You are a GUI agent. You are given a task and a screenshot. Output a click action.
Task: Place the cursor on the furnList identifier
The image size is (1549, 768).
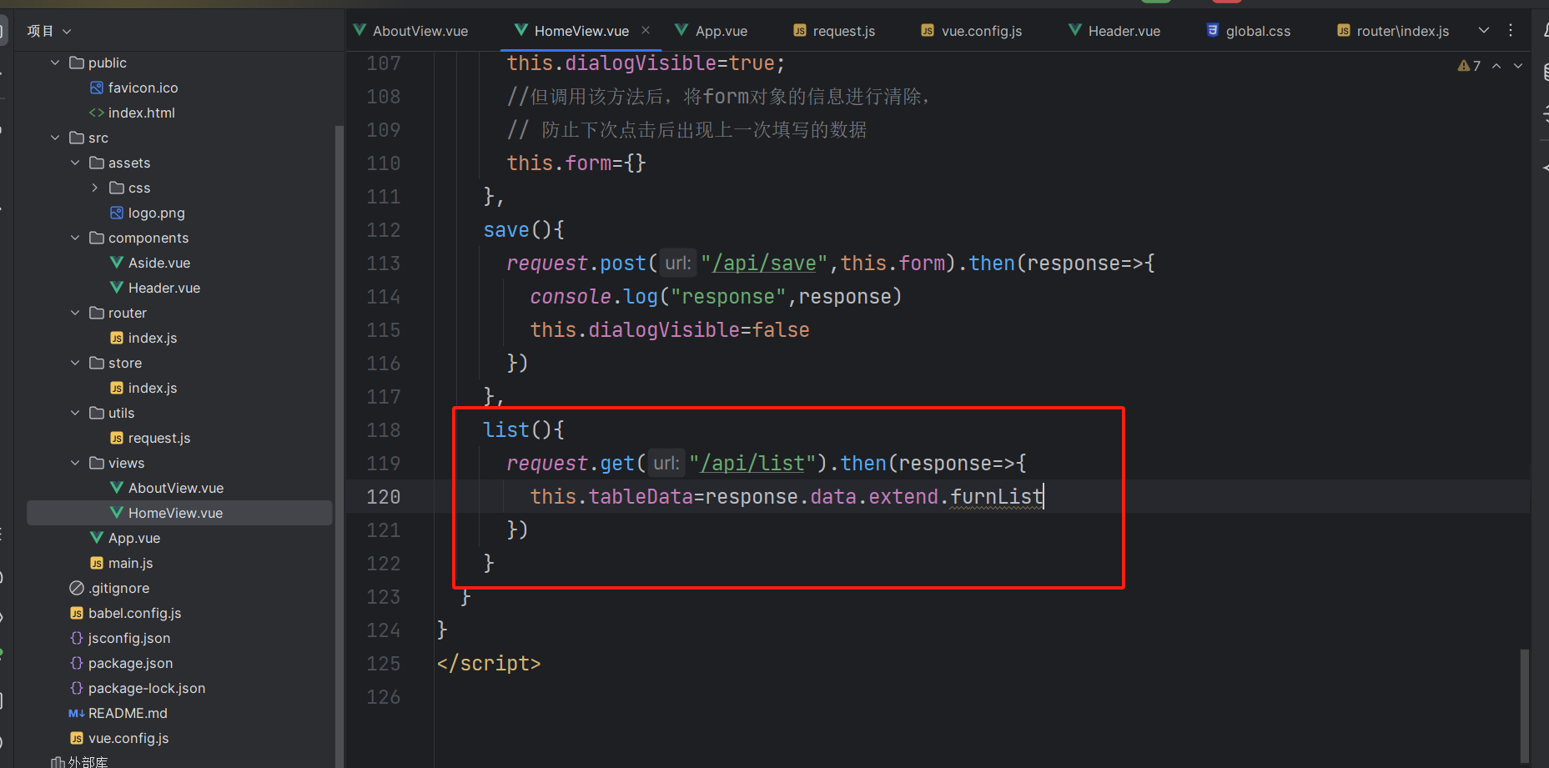(997, 497)
